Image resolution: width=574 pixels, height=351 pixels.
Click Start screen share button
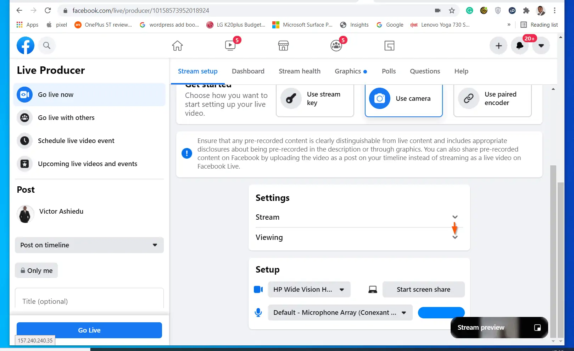tap(423, 290)
